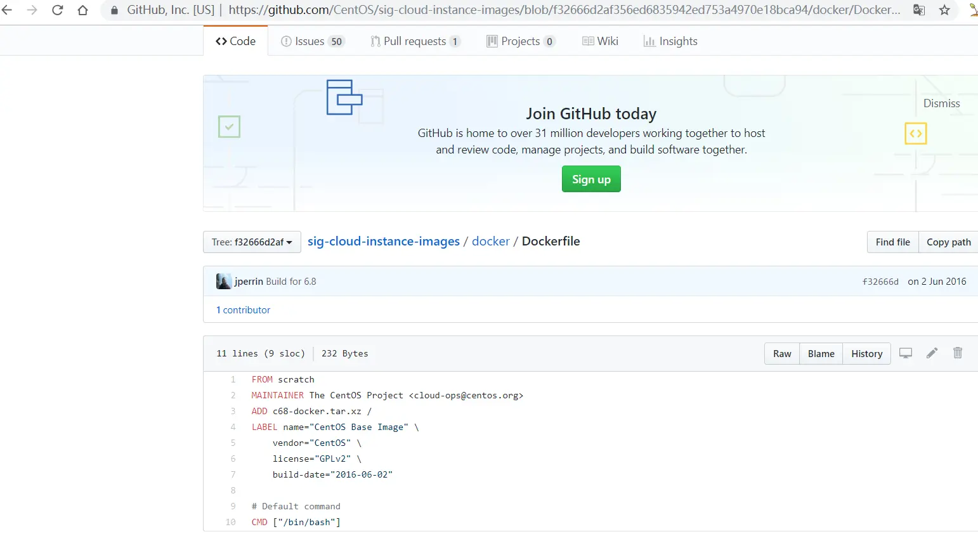Click the 'on 2 Jun 2016' date text
The height and width of the screenshot is (541, 978).
(937, 282)
